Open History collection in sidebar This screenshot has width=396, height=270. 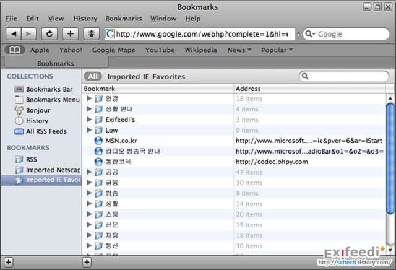[x=32, y=121]
